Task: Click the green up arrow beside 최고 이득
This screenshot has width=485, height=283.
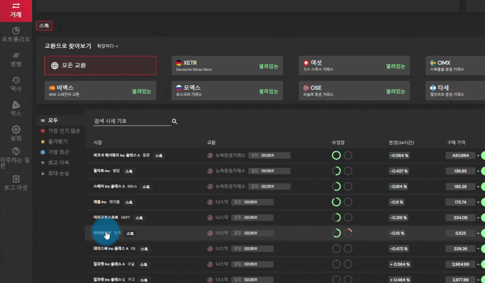Action: coord(42,162)
